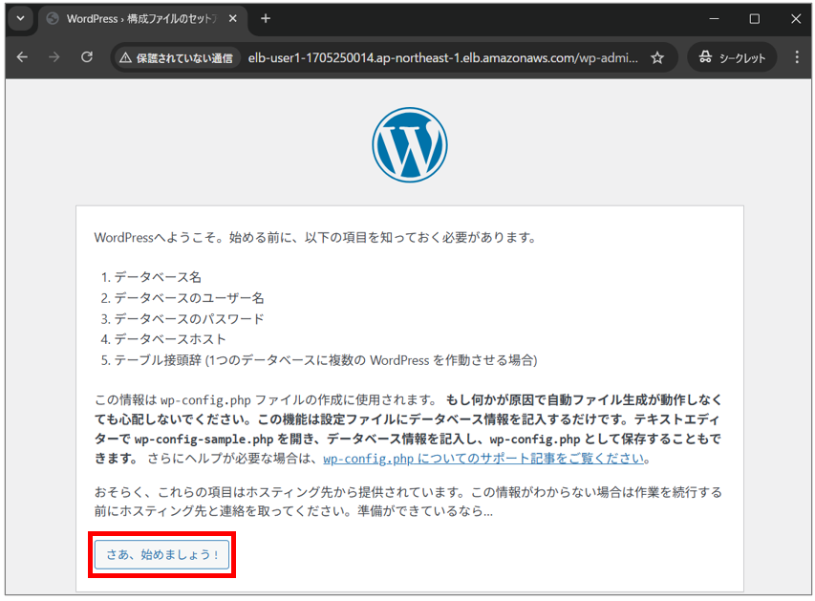Go back with the browser back arrow
Screen dimensions: 815x601
point(22,57)
